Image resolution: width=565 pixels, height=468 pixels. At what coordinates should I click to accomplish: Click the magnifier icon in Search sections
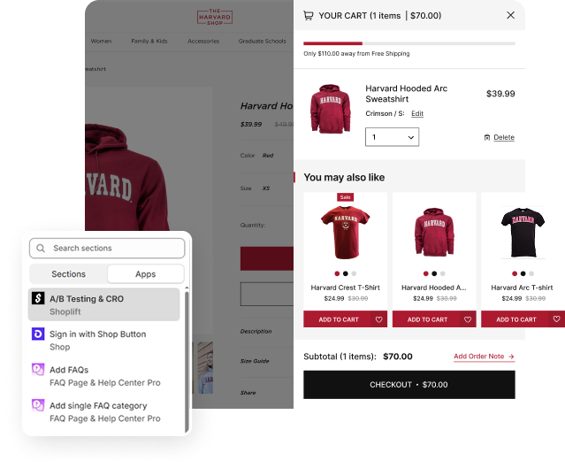tap(41, 248)
